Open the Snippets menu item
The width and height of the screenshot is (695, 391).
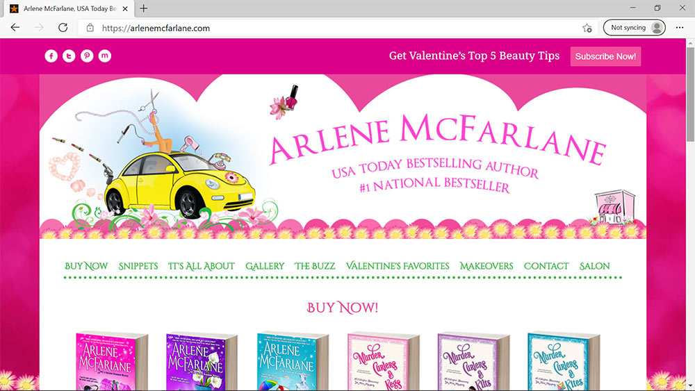pos(138,266)
